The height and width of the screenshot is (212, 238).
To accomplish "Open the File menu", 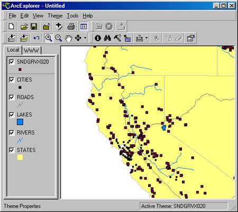I will point(12,16).
